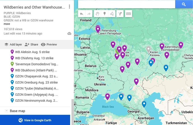
Task: Select the hand pan tool
Action: coord(97,14)
